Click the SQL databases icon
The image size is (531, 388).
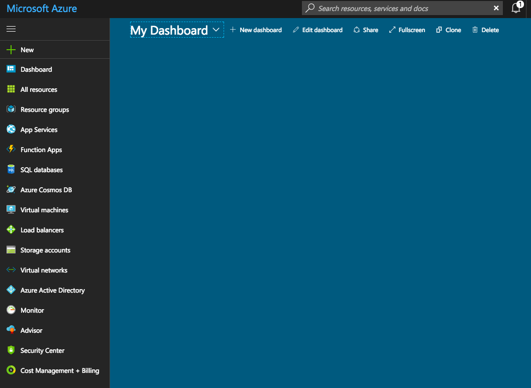(x=11, y=170)
